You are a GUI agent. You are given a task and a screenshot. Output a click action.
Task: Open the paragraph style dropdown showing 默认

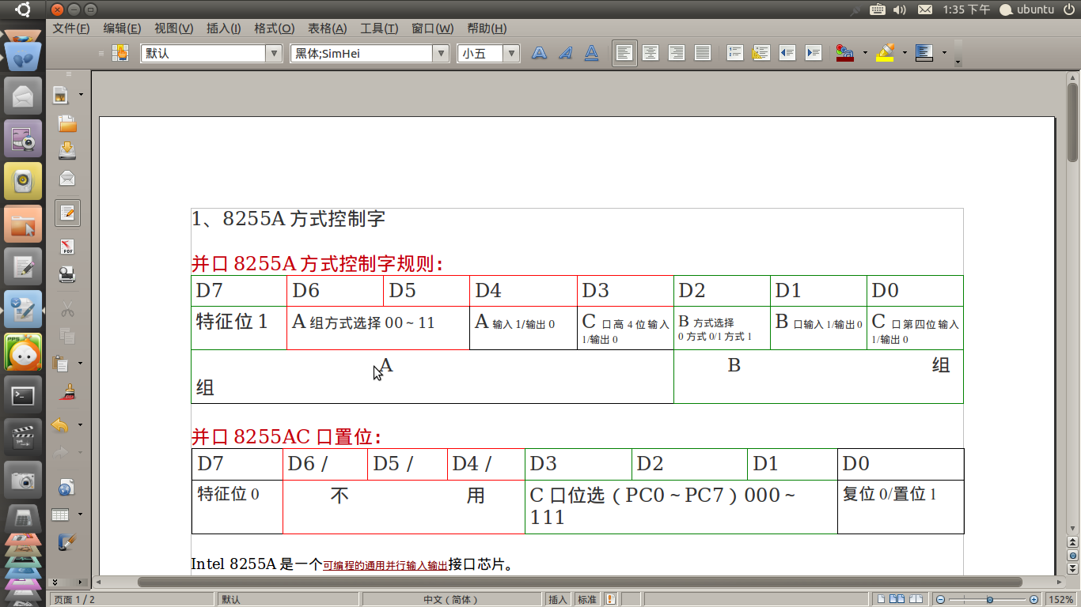point(275,54)
